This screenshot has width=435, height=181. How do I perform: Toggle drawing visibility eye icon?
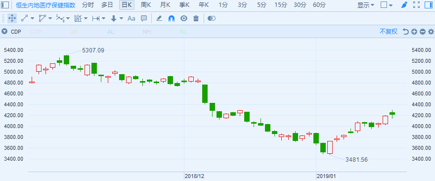coord(184,19)
